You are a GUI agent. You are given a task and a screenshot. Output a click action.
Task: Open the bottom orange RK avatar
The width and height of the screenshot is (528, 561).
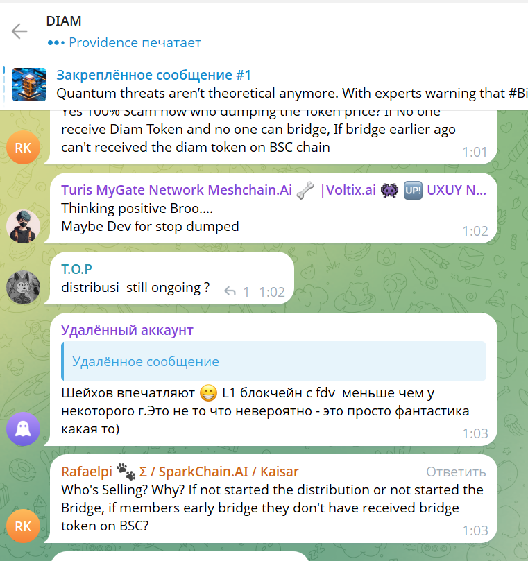[24, 526]
